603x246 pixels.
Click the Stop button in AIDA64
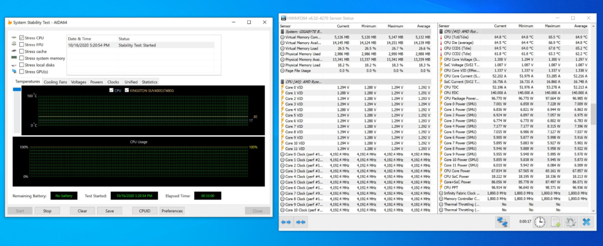click(47, 210)
